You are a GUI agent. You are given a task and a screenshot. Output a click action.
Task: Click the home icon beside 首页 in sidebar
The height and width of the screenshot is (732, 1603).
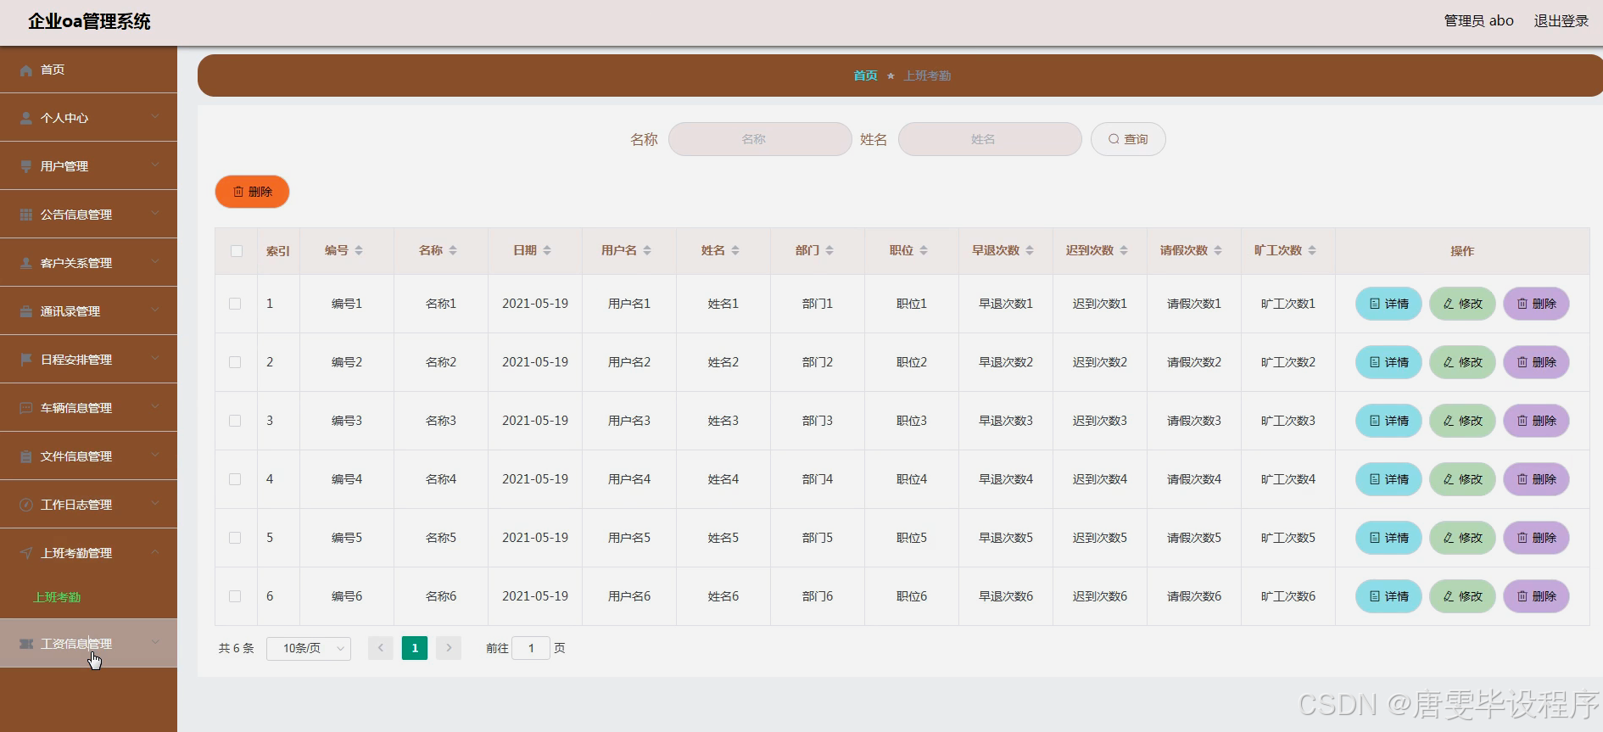[x=26, y=70]
